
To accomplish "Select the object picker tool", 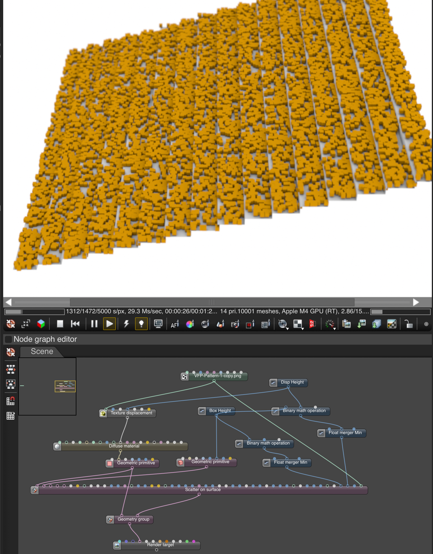I will point(220,324).
